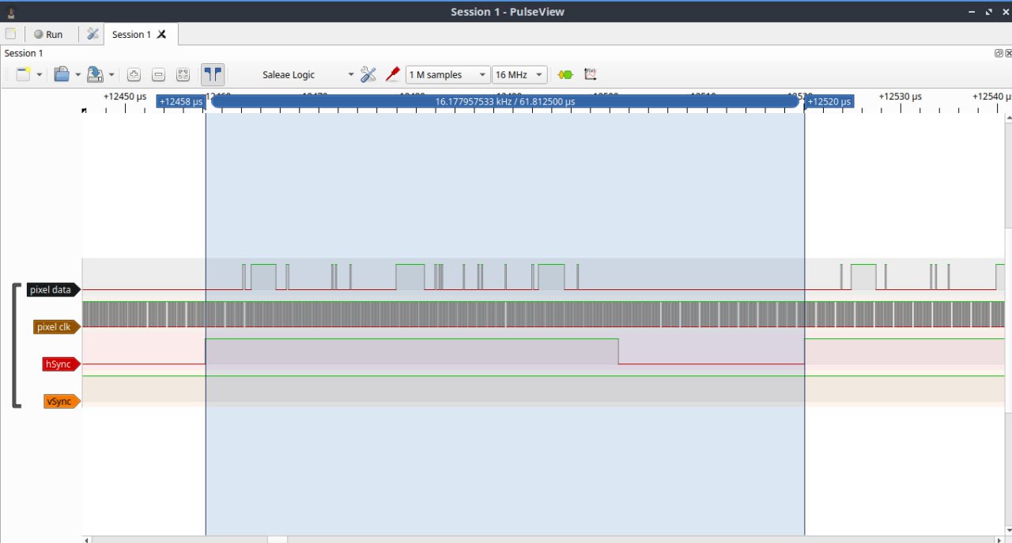The width and height of the screenshot is (1012, 543).
Task: Open the 1 M samples dropdown
Action: pos(447,74)
